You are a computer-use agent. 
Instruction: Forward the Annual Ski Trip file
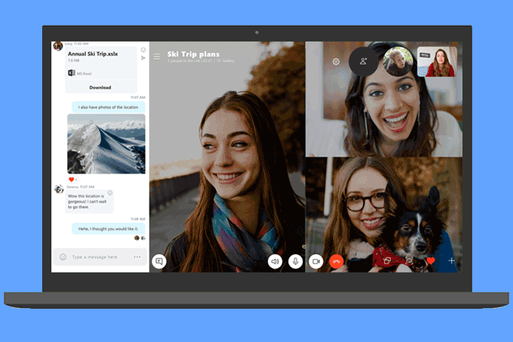(143, 58)
